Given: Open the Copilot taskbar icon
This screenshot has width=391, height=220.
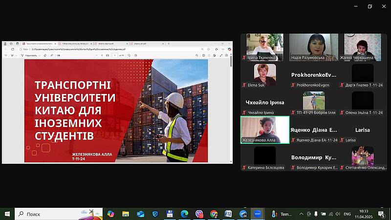Looking at the screenshot, I should point(111,214).
